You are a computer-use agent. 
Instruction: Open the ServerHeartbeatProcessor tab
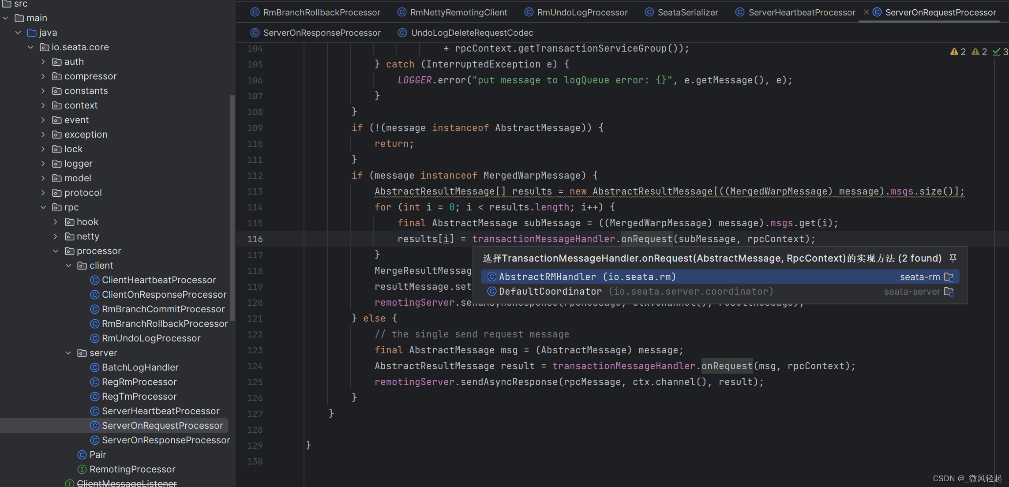[x=795, y=12]
